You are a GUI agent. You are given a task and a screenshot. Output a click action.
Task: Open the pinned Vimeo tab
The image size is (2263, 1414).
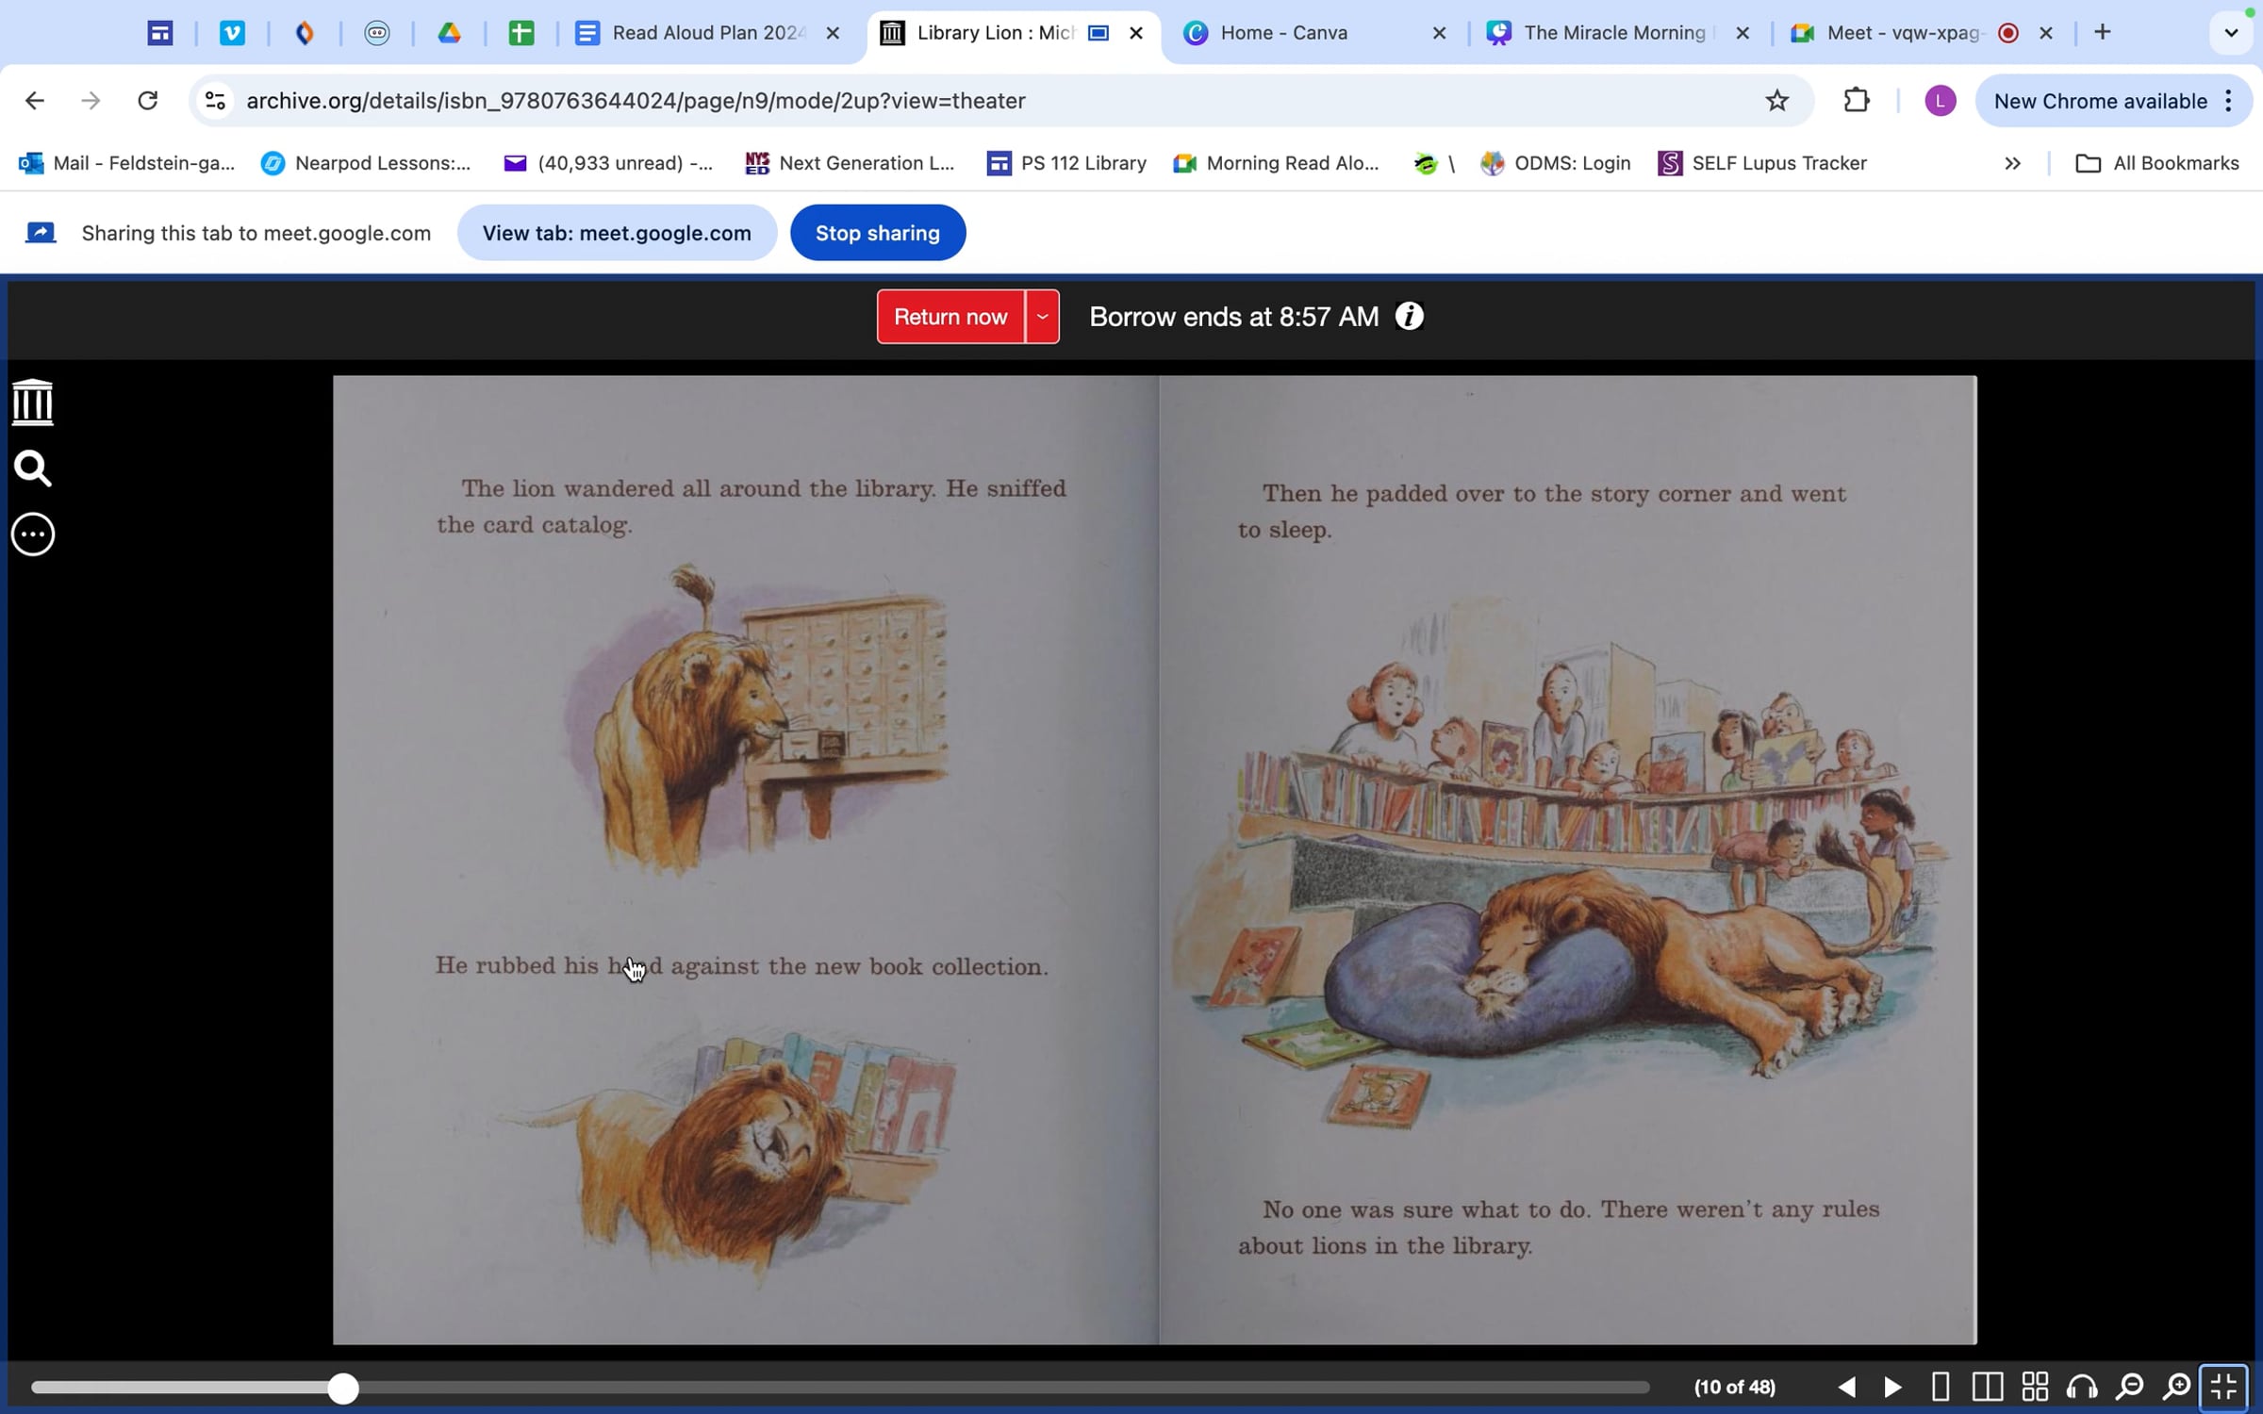pyautogui.click(x=232, y=33)
